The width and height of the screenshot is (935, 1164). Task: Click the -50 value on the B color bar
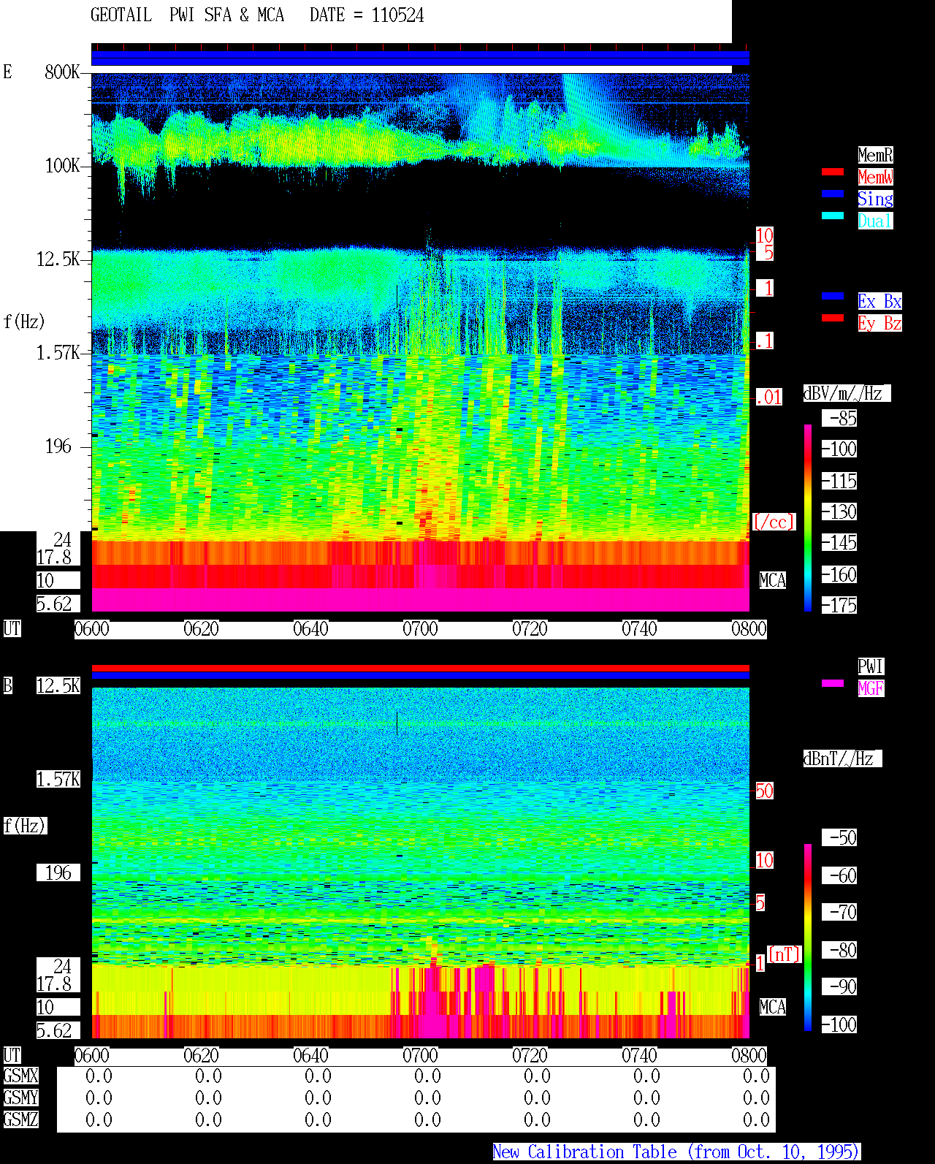pyautogui.click(x=840, y=837)
